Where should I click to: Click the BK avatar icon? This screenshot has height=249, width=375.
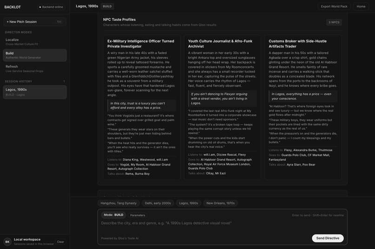click(7, 242)
